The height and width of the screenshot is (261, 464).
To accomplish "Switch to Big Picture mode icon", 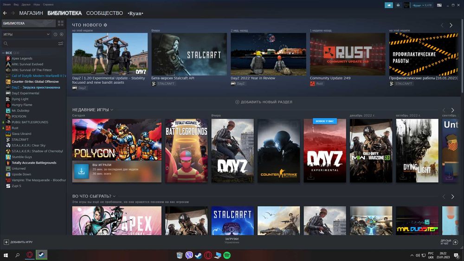I will point(439,5).
